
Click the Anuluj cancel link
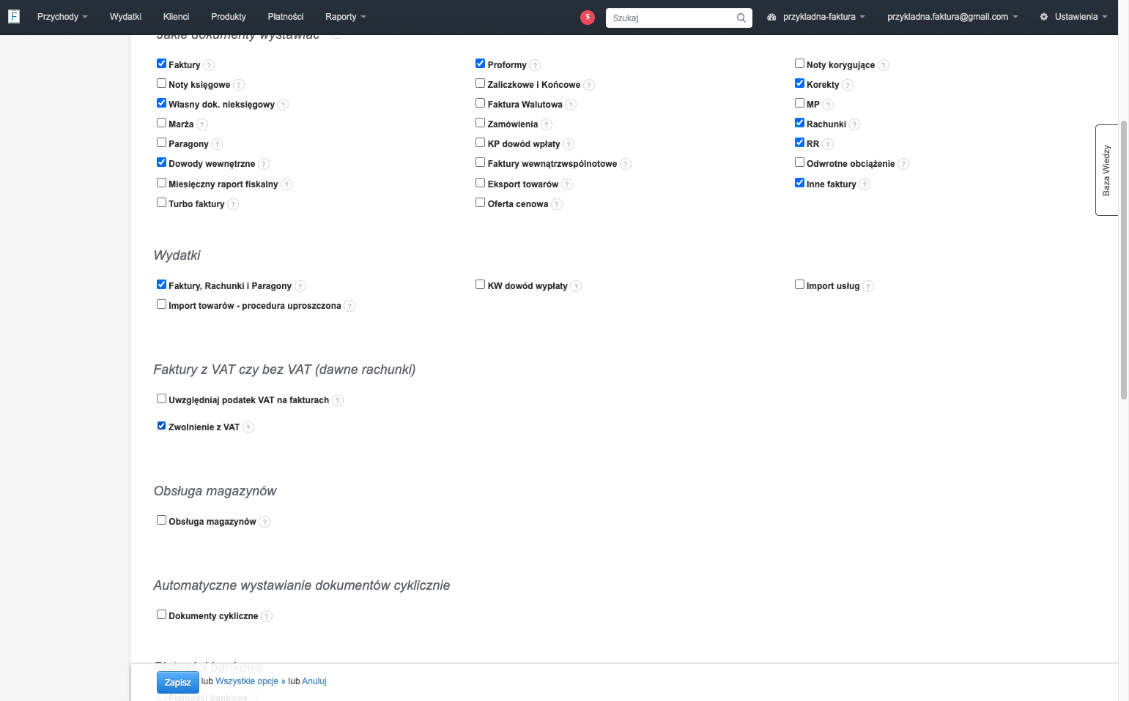click(314, 681)
